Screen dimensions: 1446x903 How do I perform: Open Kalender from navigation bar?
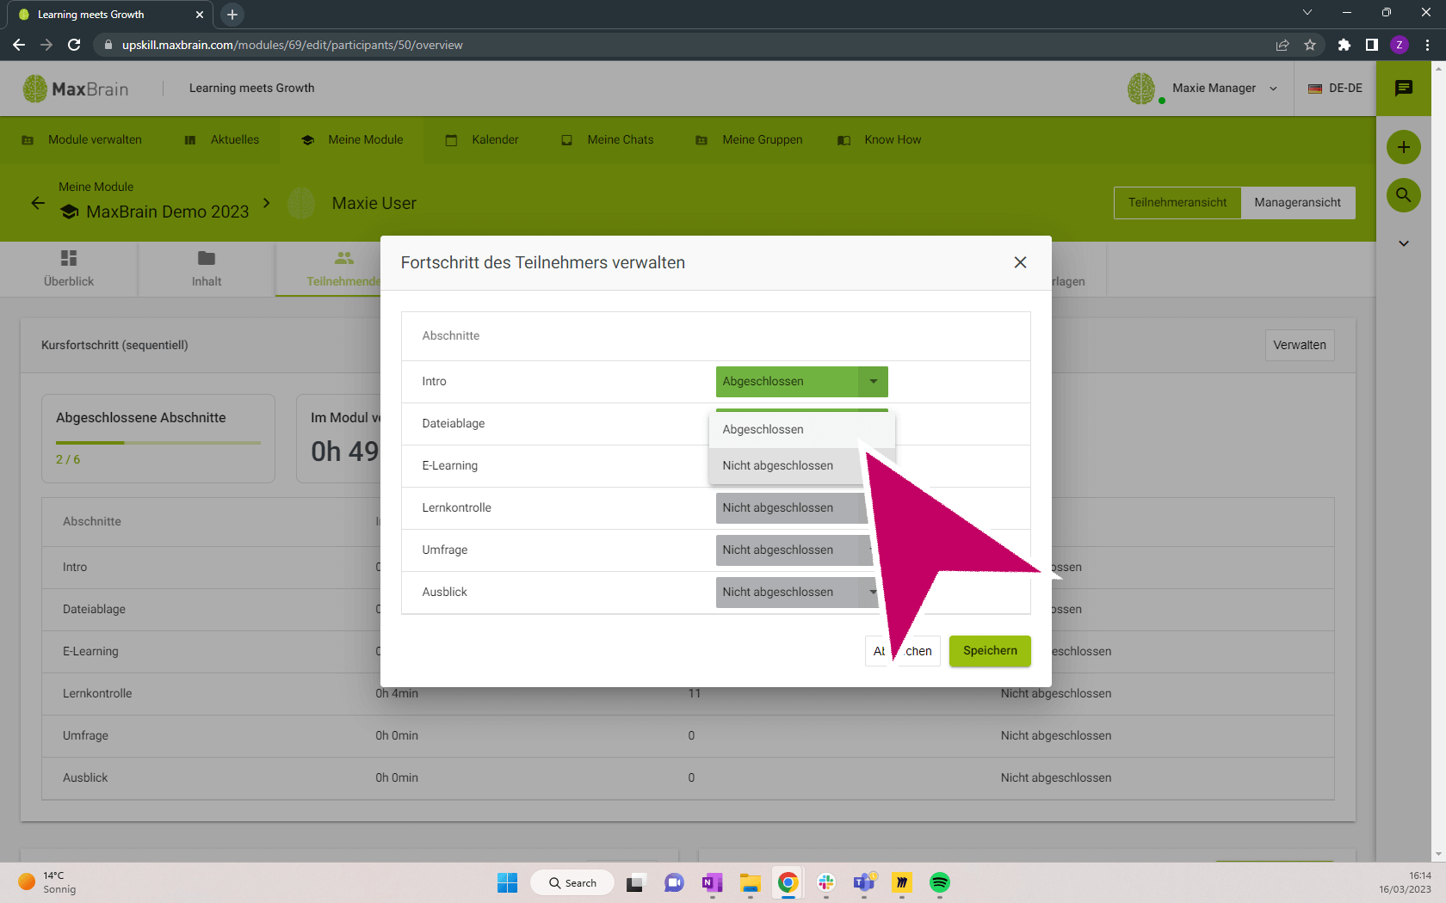click(x=482, y=140)
